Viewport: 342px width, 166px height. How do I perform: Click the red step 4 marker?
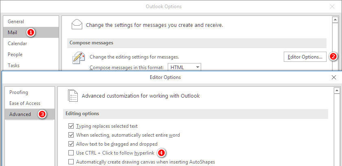161,153
